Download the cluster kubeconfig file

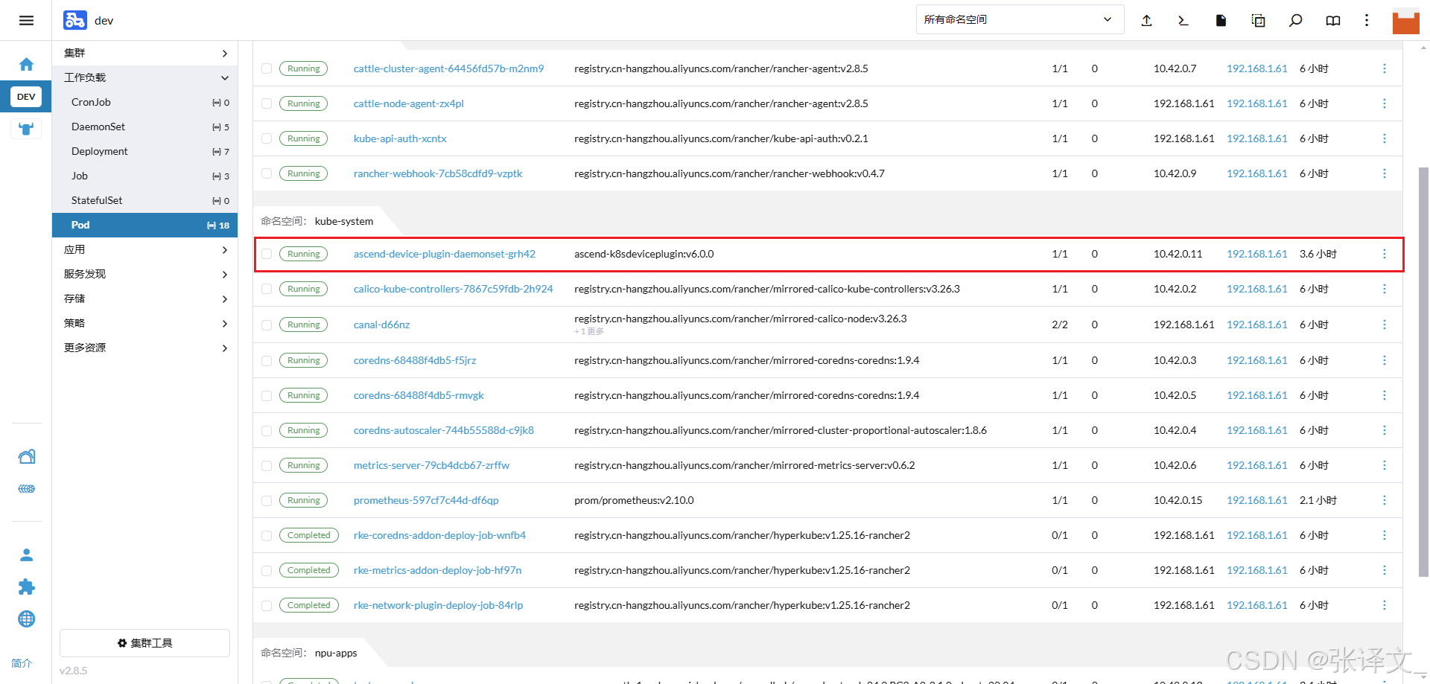[x=1221, y=20]
